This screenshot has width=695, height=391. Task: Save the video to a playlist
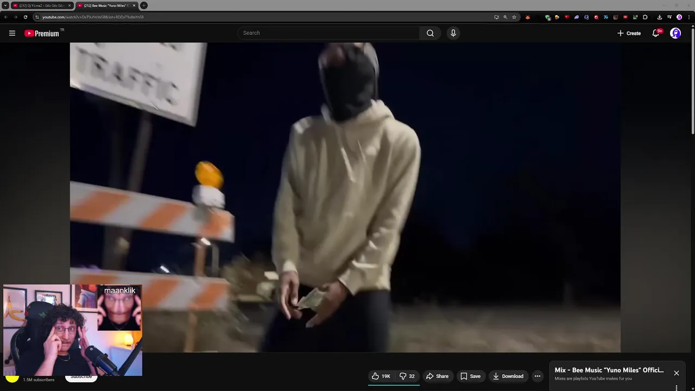tap(470, 376)
